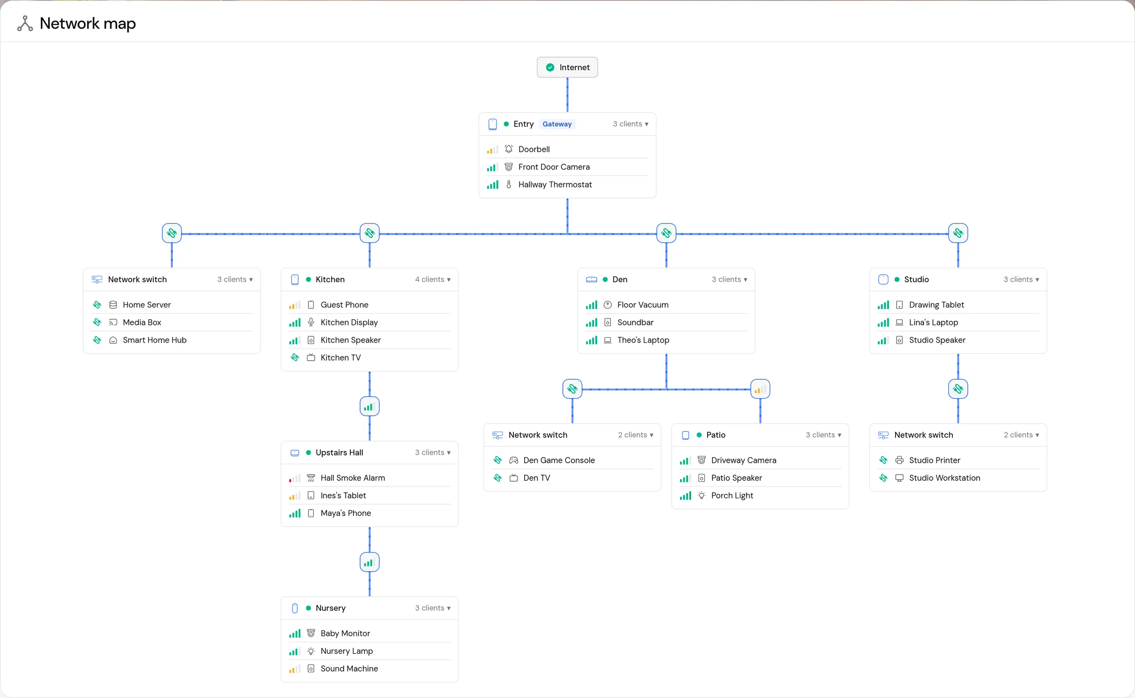Click the wired link badge above Network switch with Home Server
Screen dimensions: 1135x698
(172, 233)
